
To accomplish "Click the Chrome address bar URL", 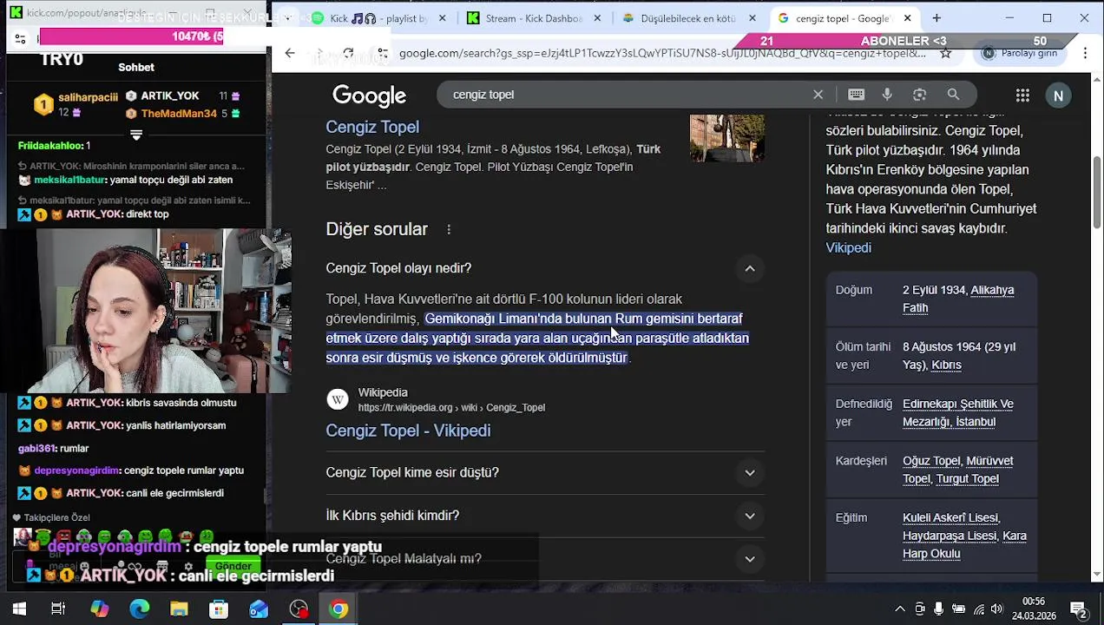I will click(661, 53).
